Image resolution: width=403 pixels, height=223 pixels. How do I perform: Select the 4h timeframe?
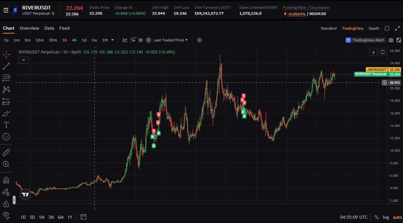click(74, 40)
